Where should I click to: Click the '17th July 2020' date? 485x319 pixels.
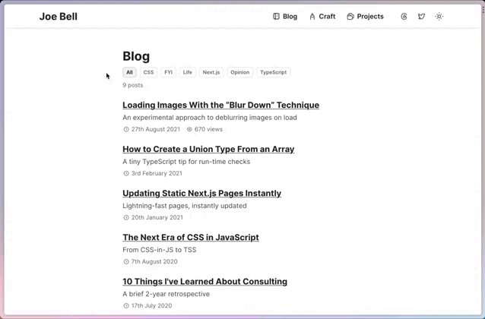click(151, 305)
